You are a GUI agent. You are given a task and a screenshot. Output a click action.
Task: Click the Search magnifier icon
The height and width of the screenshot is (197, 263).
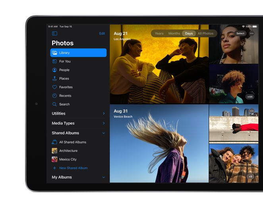[x=55, y=104]
